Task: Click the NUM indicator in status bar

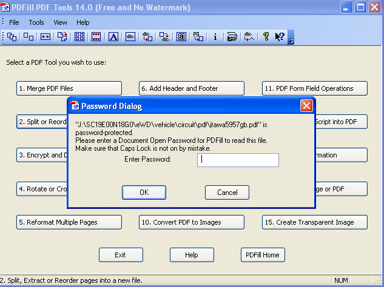Action: [341, 280]
